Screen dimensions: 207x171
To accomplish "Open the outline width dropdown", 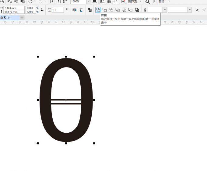I will 165,10.
